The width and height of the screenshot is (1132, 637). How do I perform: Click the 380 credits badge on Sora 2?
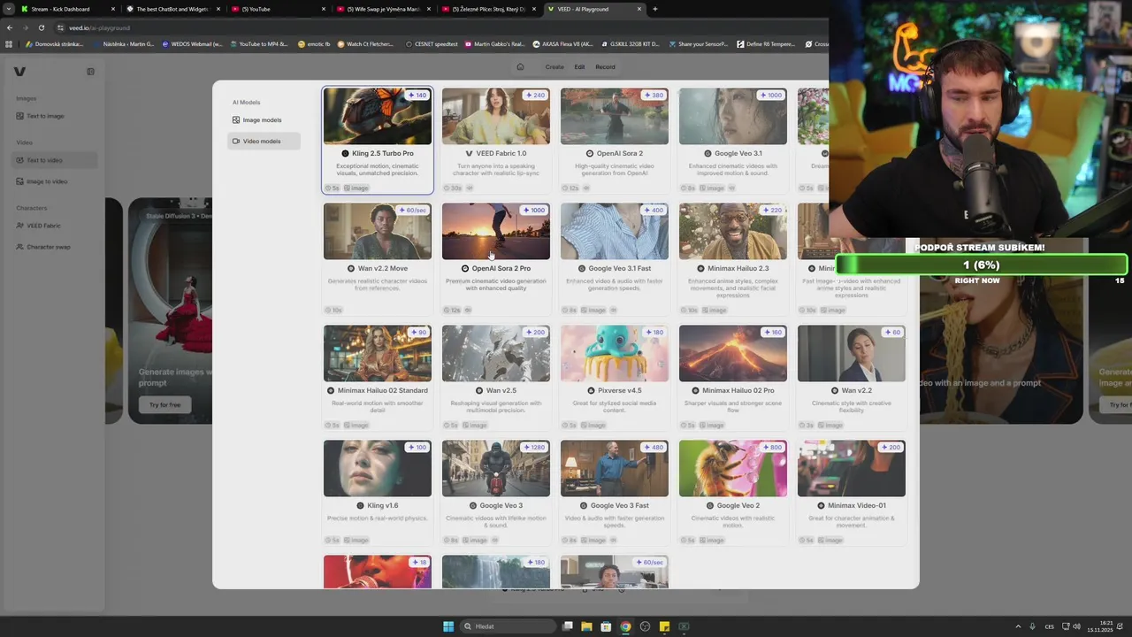(654, 96)
